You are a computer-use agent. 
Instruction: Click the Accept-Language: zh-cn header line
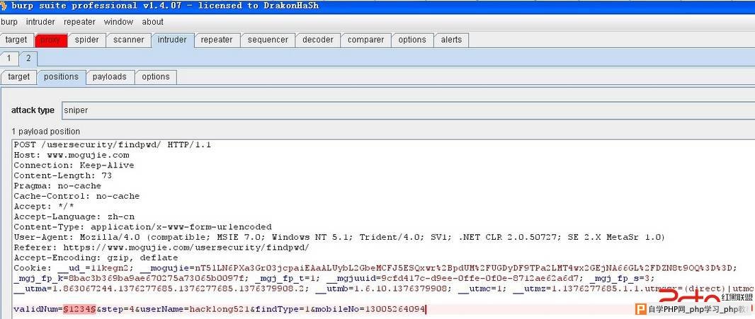74,216
